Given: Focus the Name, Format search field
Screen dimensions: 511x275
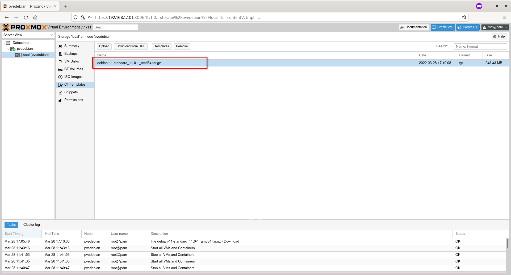Looking at the screenshot, I should [x=480, y=47].
